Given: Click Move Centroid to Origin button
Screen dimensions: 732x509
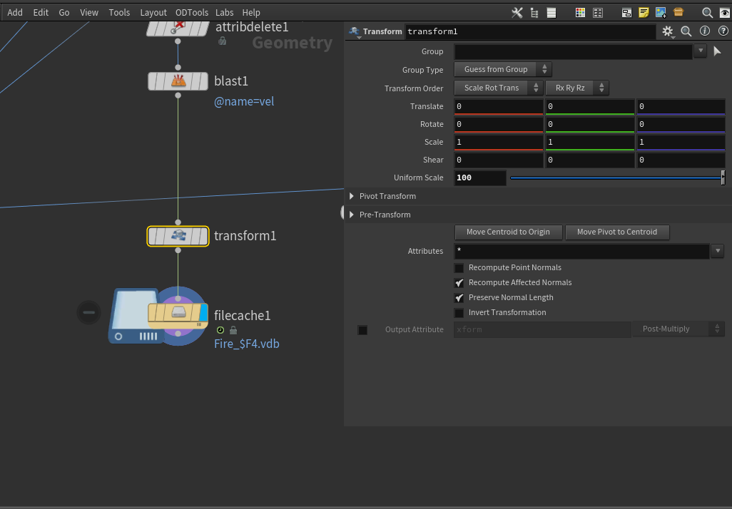Looking at the screenshot, I should coord(508,232).
